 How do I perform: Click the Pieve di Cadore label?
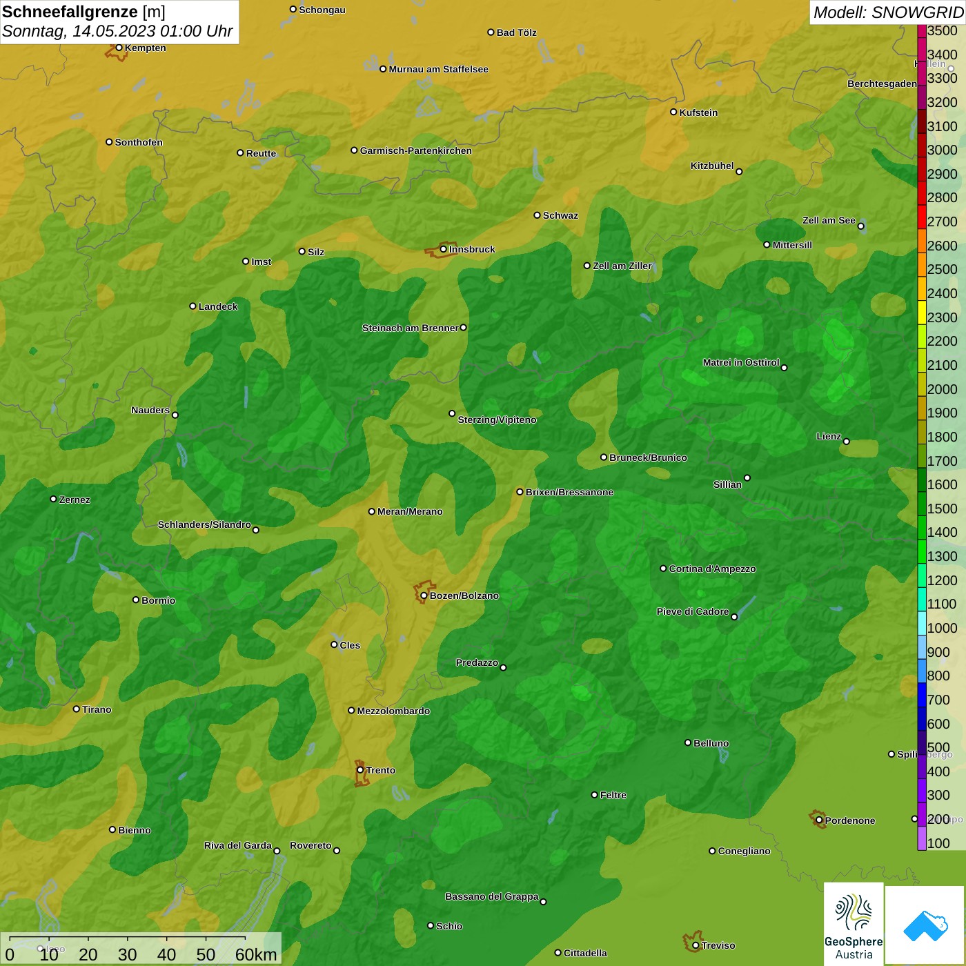[x=693, y=611]
